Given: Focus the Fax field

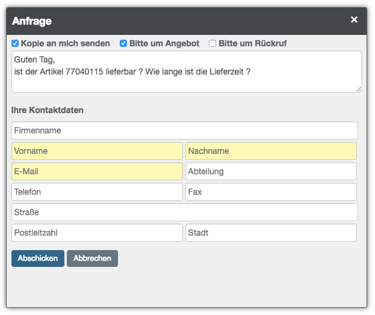Looking at the screenshot, I should pyautogui.click(x=271, y=192).
